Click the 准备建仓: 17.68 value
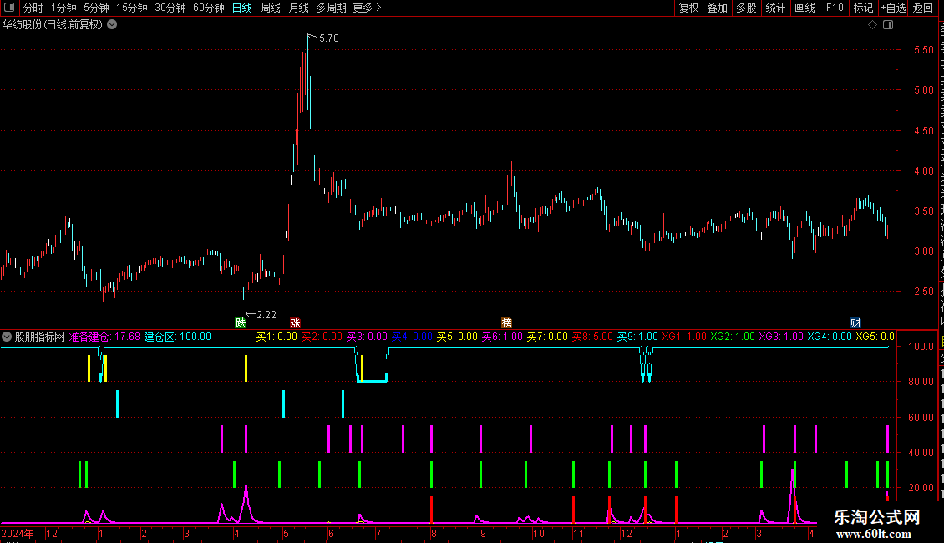 (x=104, y=337)
